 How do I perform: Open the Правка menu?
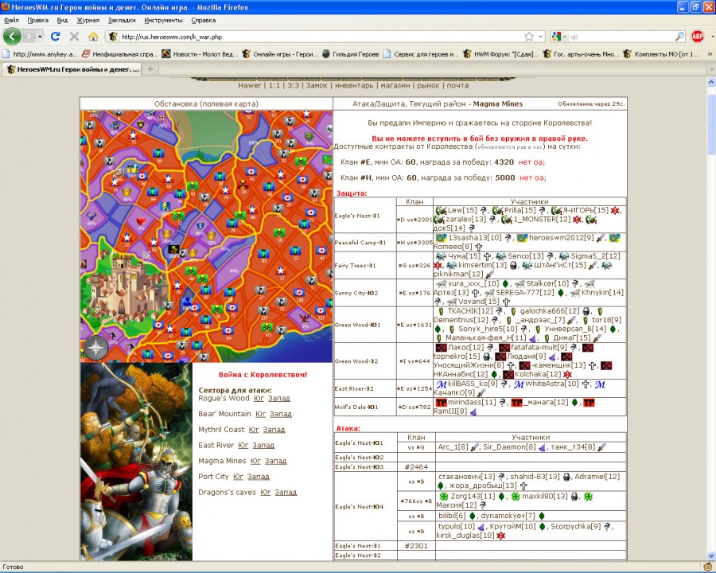pyautogui.click(x=38, y=20)
